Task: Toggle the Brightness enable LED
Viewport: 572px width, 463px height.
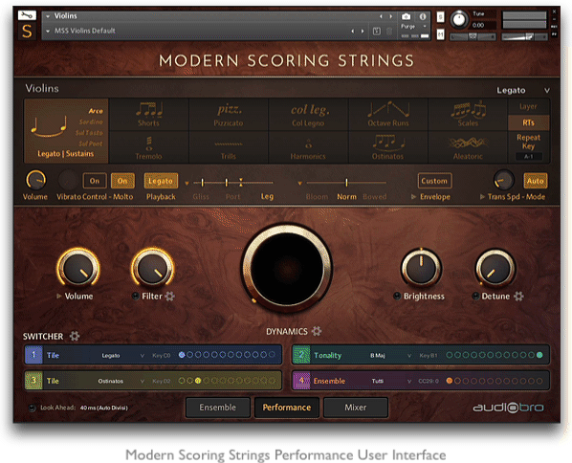Action: pyautogui.click(x=397, y=296)
